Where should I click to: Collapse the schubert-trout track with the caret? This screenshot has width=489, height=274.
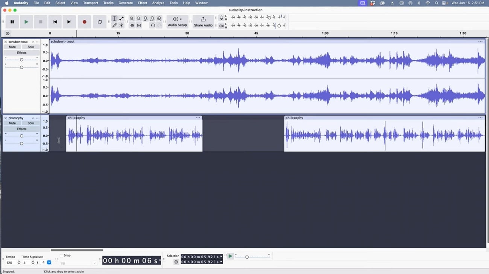tap(33, 42)
